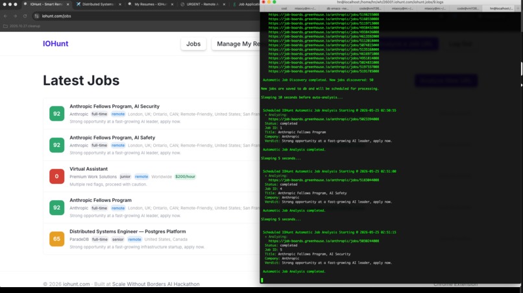523x293 pixels.
Task: Click terminal greenhouse URL ending 5023394008
Action: [x=324, y=120]
